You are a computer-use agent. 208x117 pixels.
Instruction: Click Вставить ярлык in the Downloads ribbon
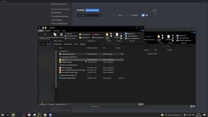click(70, 38)
